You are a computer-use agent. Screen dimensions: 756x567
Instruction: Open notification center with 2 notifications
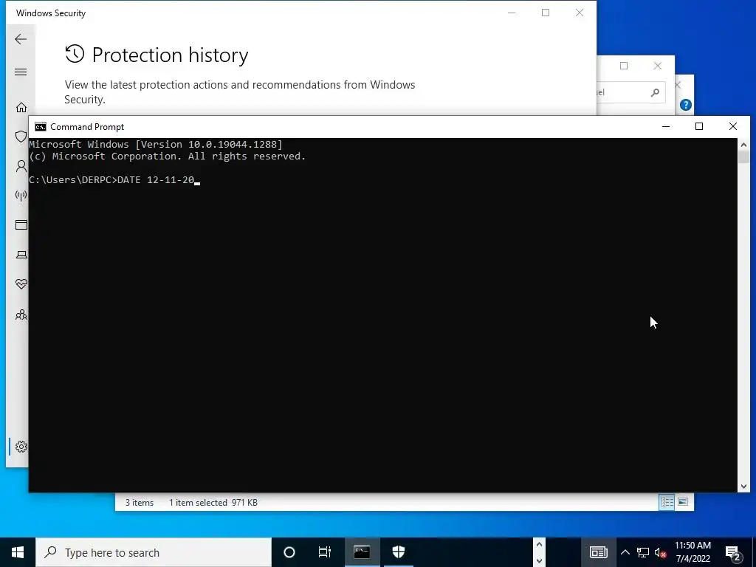click(x=733, y=553)
